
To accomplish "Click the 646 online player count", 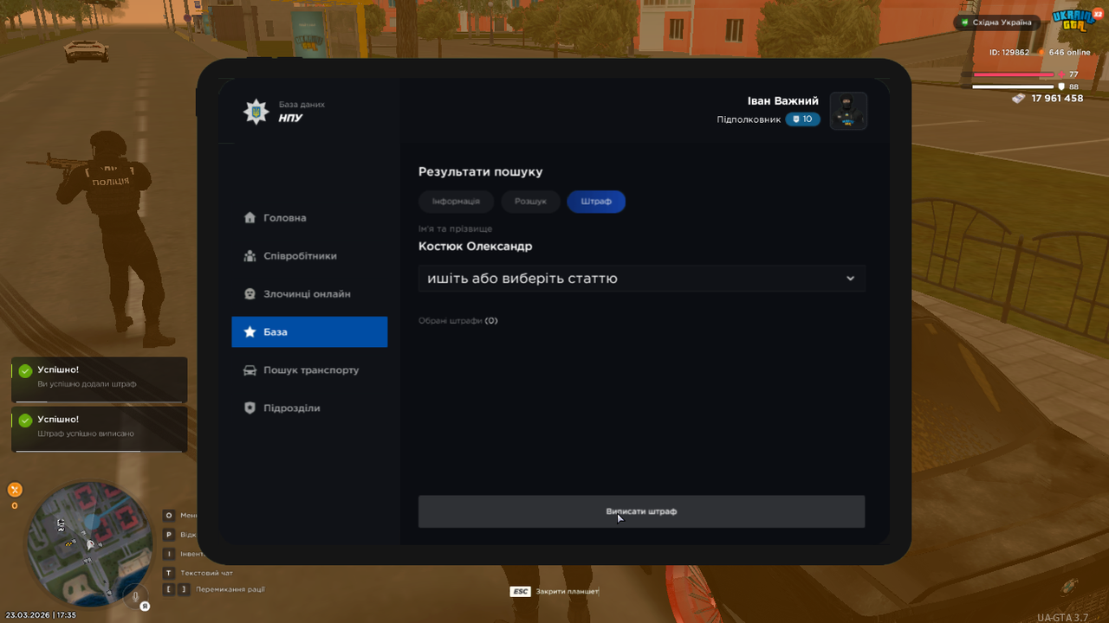I will pyautogui.click(x=1070, y=53).
